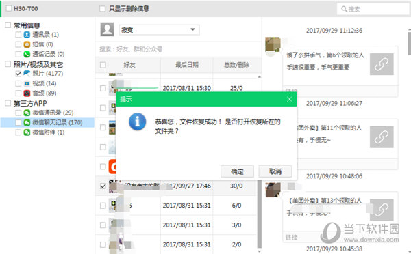Click the 2/0 count cell
Screen dimensions: 411x254
236,244
